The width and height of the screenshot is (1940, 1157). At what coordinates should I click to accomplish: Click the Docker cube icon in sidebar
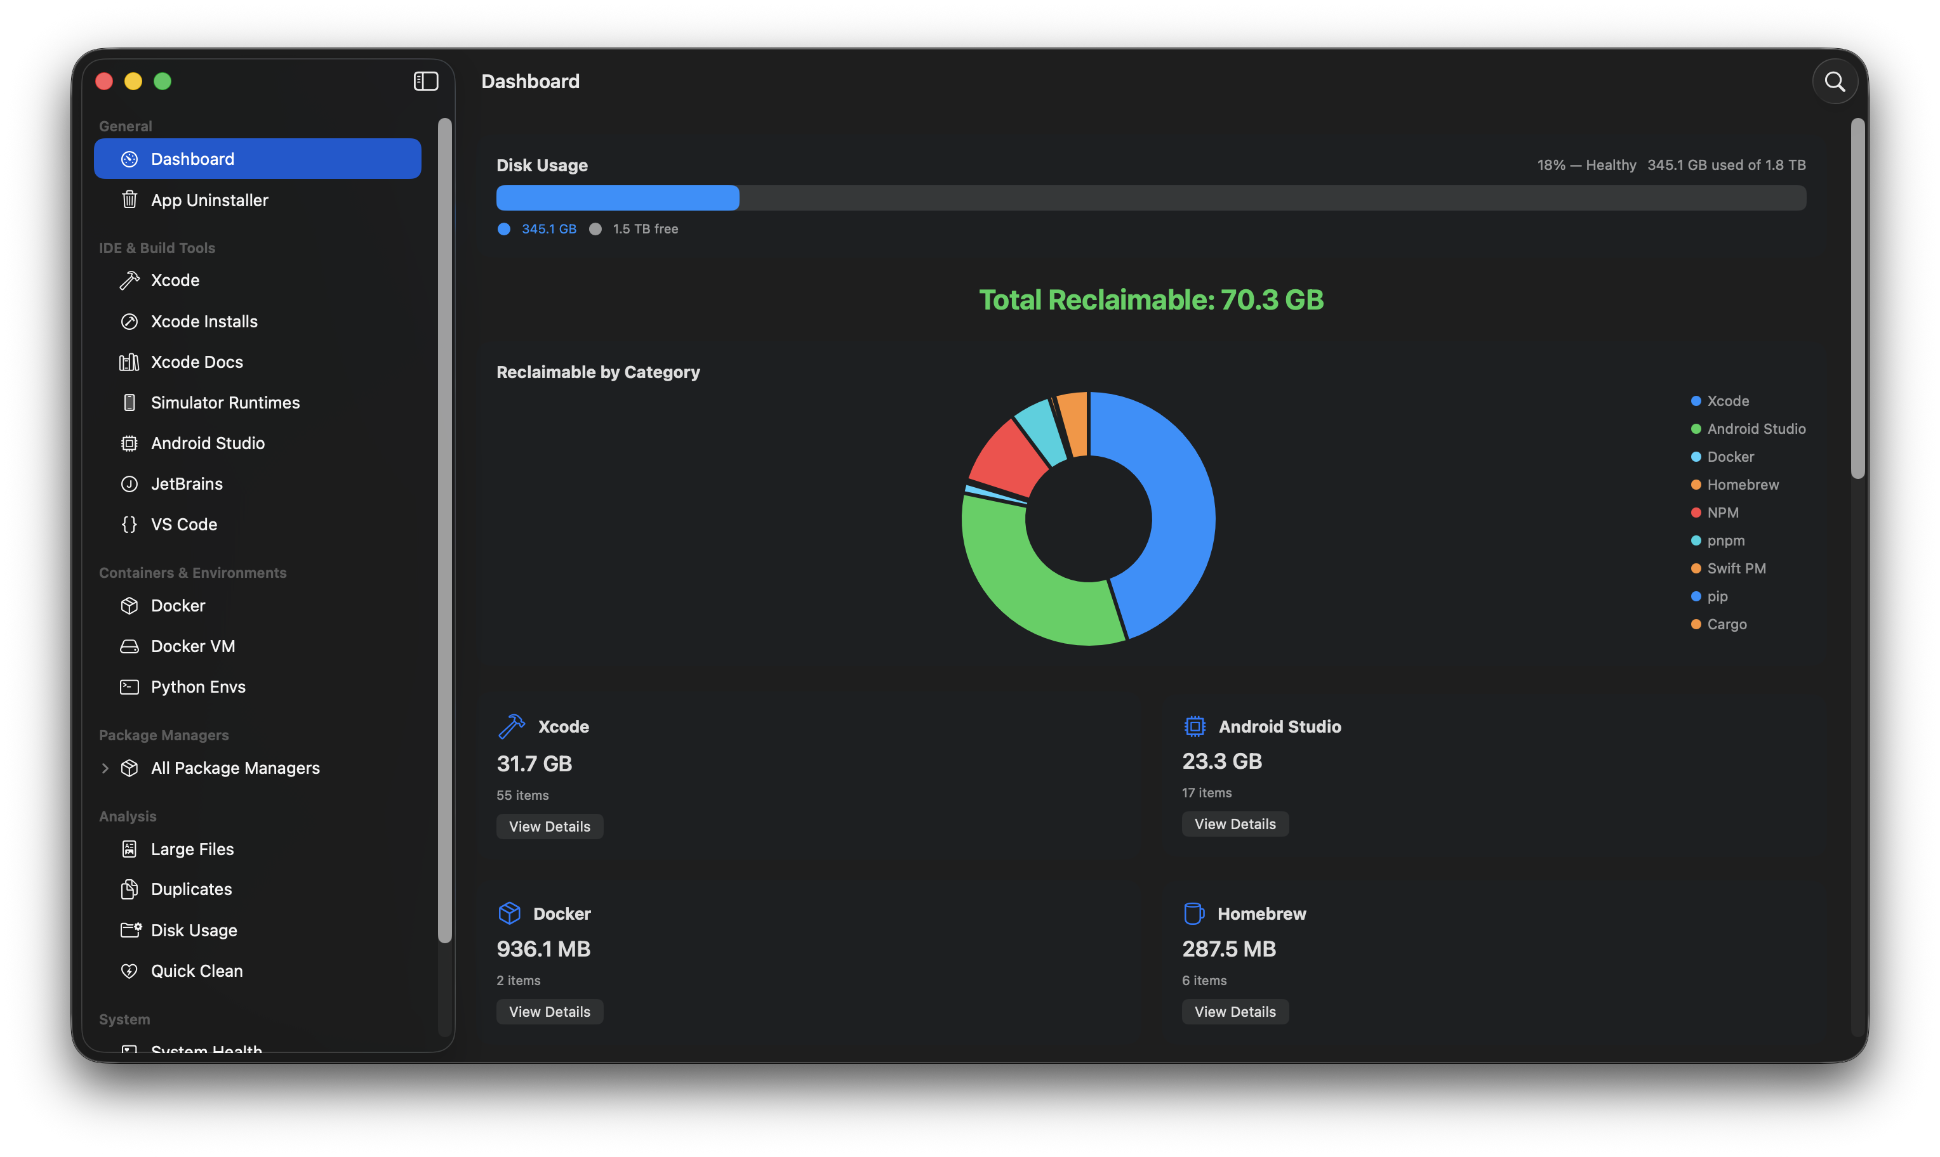tap(130, 605)
